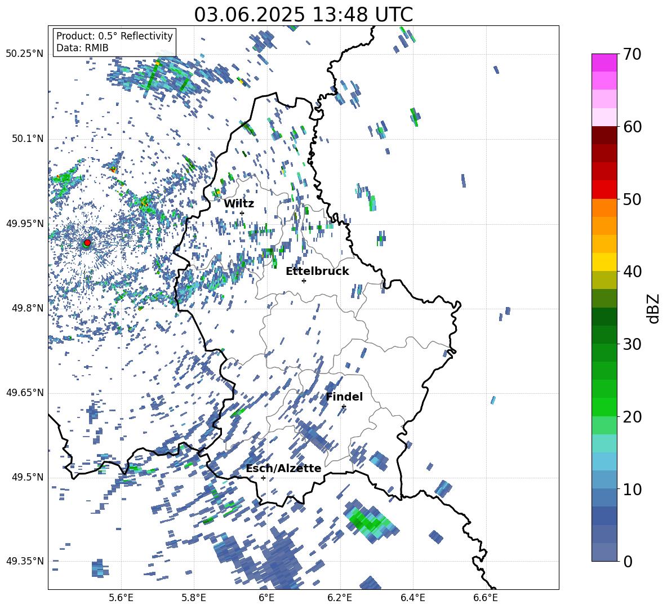Click the bright red 50 dBZ colorbar segment

click(604, 190)
